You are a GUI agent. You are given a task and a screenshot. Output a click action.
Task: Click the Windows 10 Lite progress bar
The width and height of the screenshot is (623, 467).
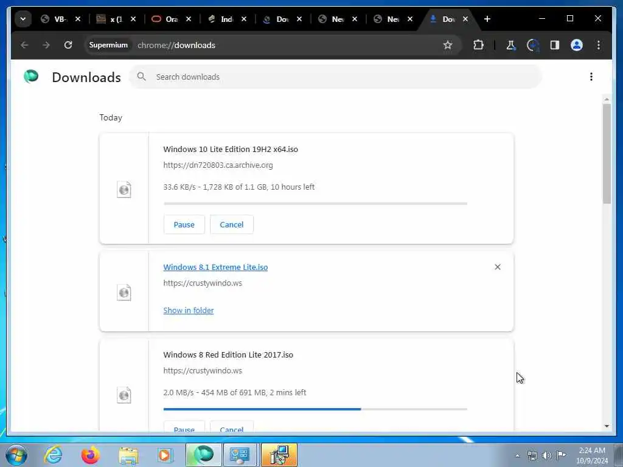coord(315,203)
